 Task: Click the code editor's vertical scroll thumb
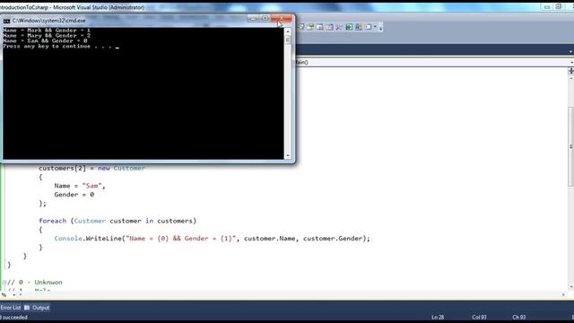point(571,146)
